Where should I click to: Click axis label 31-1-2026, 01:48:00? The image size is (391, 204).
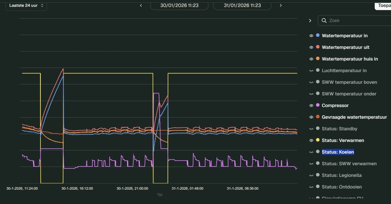pyautogui.click(x=188, y=188)
